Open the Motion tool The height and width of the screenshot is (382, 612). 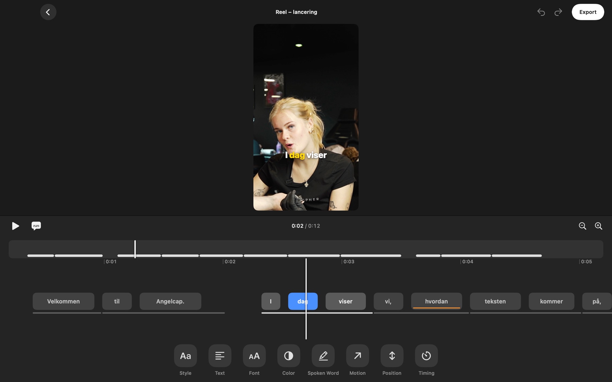[x=357, y=356]
